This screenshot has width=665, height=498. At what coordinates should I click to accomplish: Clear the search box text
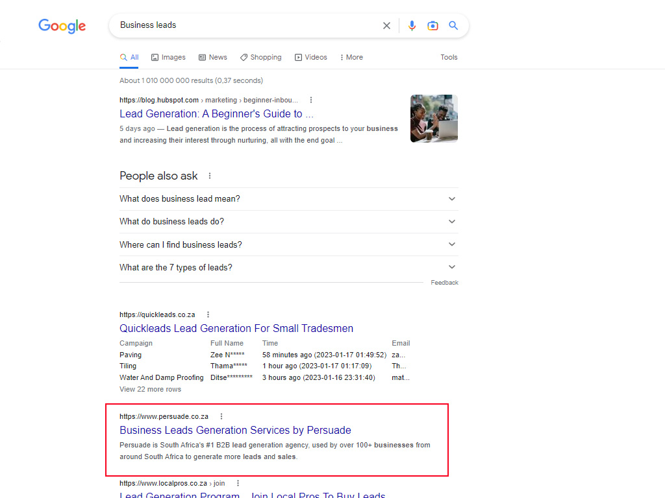[x=386, y=26]
